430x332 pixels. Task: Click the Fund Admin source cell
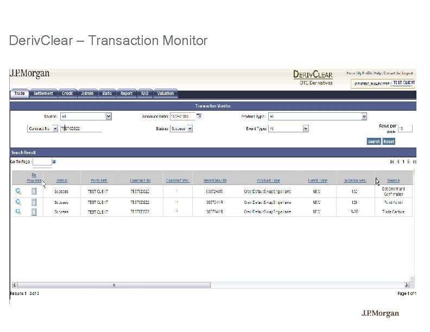pos(393,202)
